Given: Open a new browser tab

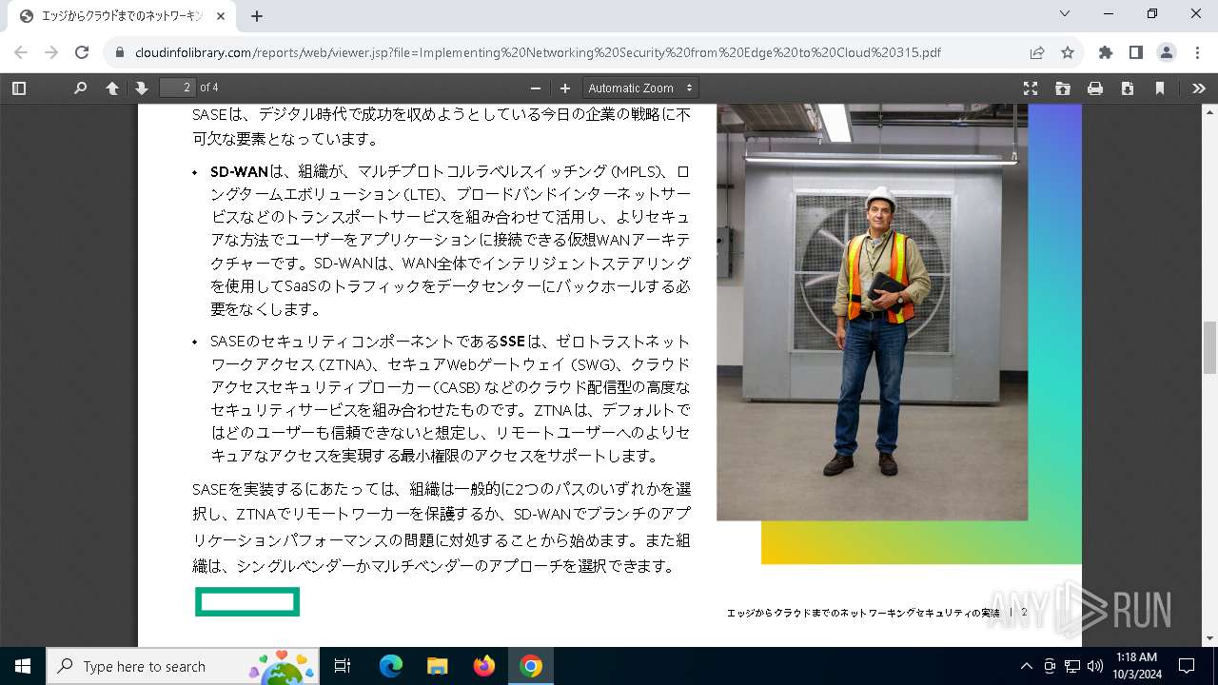Looking at the screenshot, I should pyautogui.click(x=257, y=16).
